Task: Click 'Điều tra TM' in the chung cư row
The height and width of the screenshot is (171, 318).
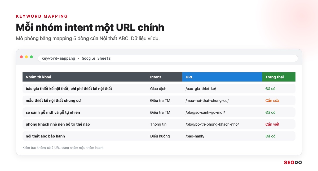Action: point(160,101)
